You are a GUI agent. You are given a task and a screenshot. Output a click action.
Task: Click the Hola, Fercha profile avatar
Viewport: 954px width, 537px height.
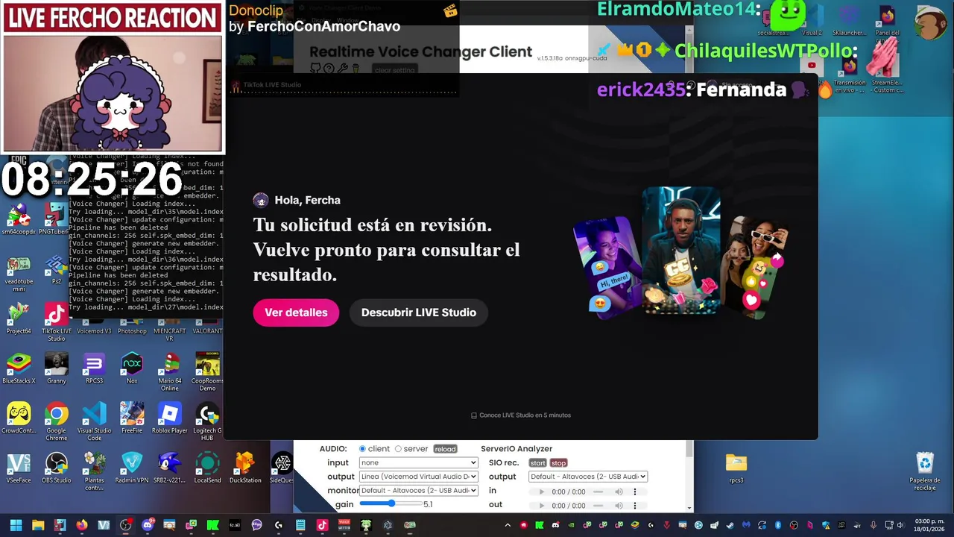(261, 200)
